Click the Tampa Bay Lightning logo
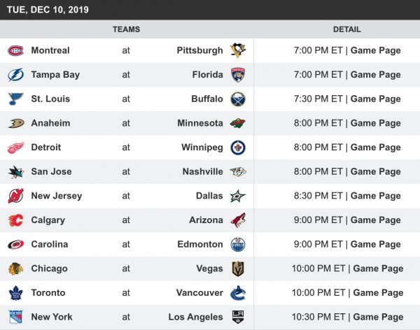Screen dimensions: 420x330 15,75
